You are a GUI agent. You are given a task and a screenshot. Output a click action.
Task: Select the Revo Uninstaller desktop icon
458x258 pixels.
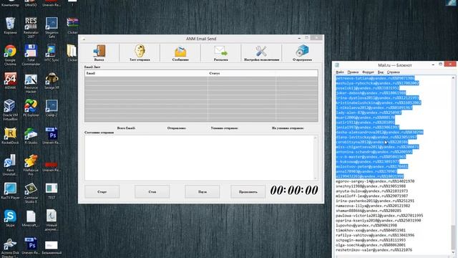click(x=10, y=165)
